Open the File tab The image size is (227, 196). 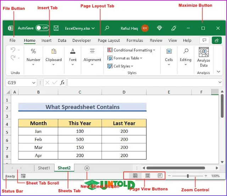(12, 40)
